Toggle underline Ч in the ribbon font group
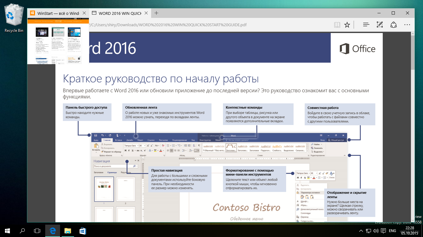This screenshot has width=423, height=237. (133, 151)
